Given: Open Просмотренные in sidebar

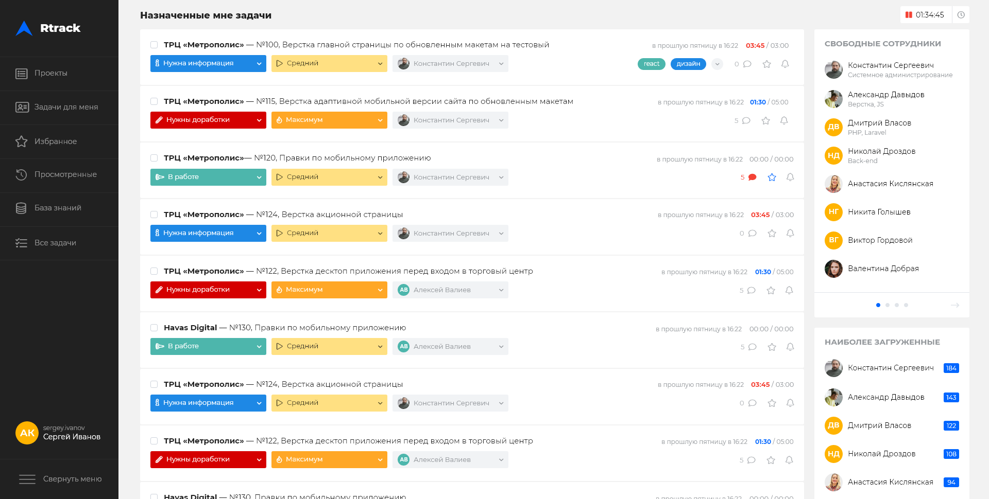Looking at the screenshot, I should pos(59,175).
